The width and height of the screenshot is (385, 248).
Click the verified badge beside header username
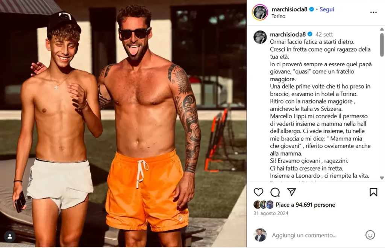[x=312, y=9]
